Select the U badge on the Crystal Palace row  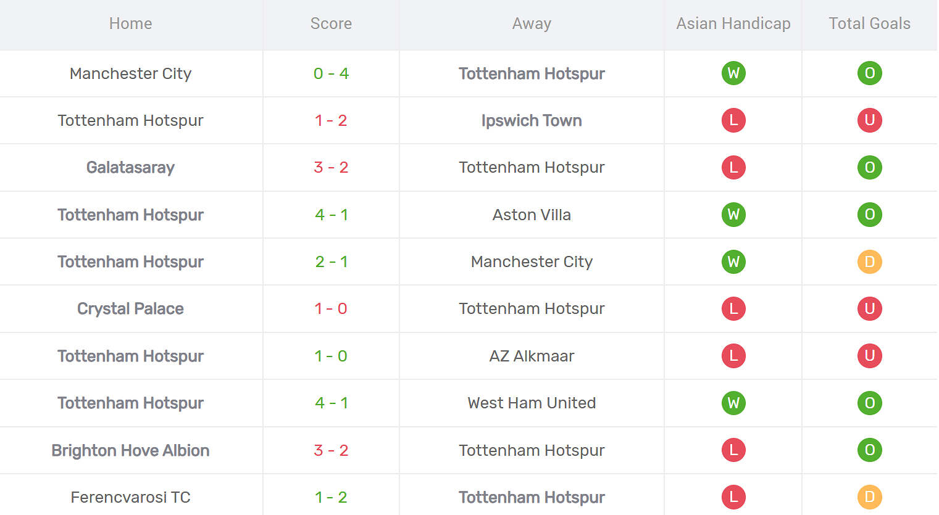pyautogui.click(x=870, y=308)
